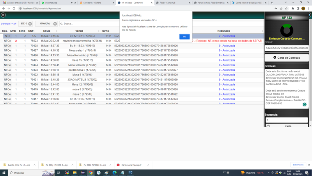This screenshot has height=176, width=312.
Task: Expand options for Evento_CCe_PL zip download
Action: [x=35, y=165]
